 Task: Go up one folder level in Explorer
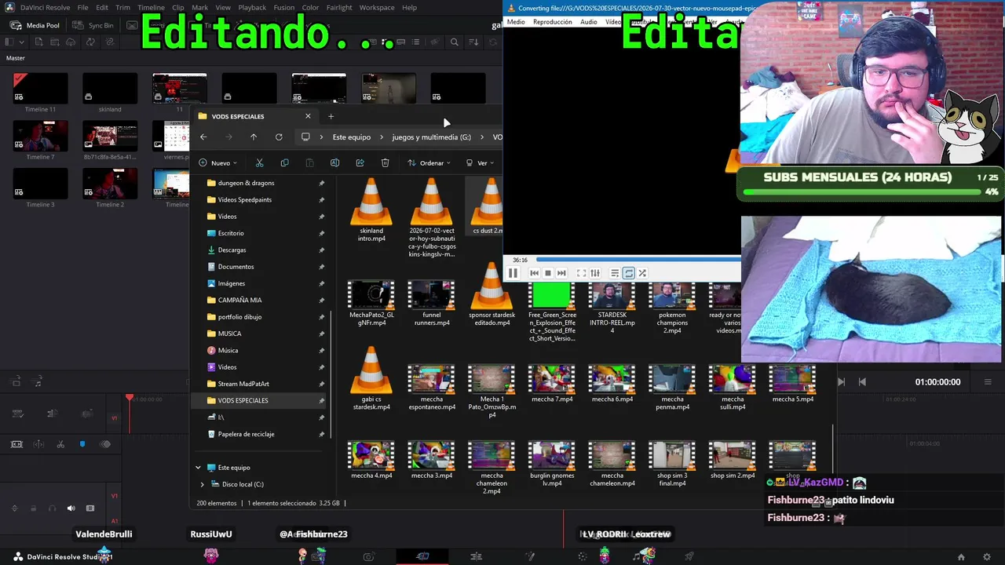click(x=254, y=137)
